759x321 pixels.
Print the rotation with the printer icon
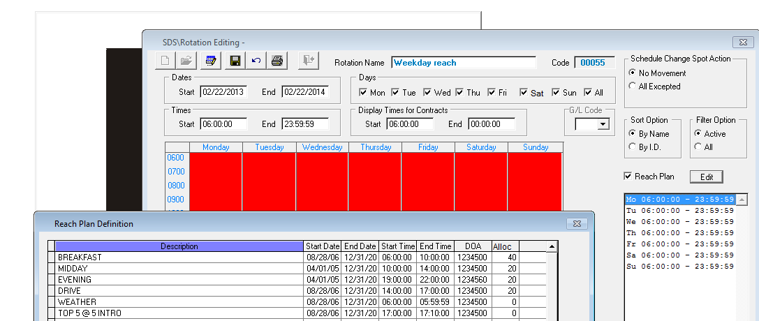click(277, 61)
